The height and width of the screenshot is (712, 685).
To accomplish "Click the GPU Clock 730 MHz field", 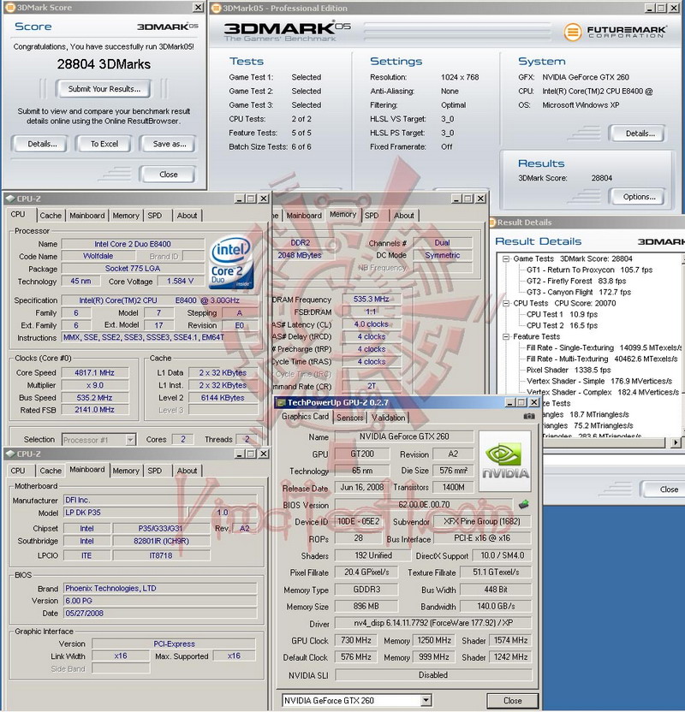I will [356, 640].
